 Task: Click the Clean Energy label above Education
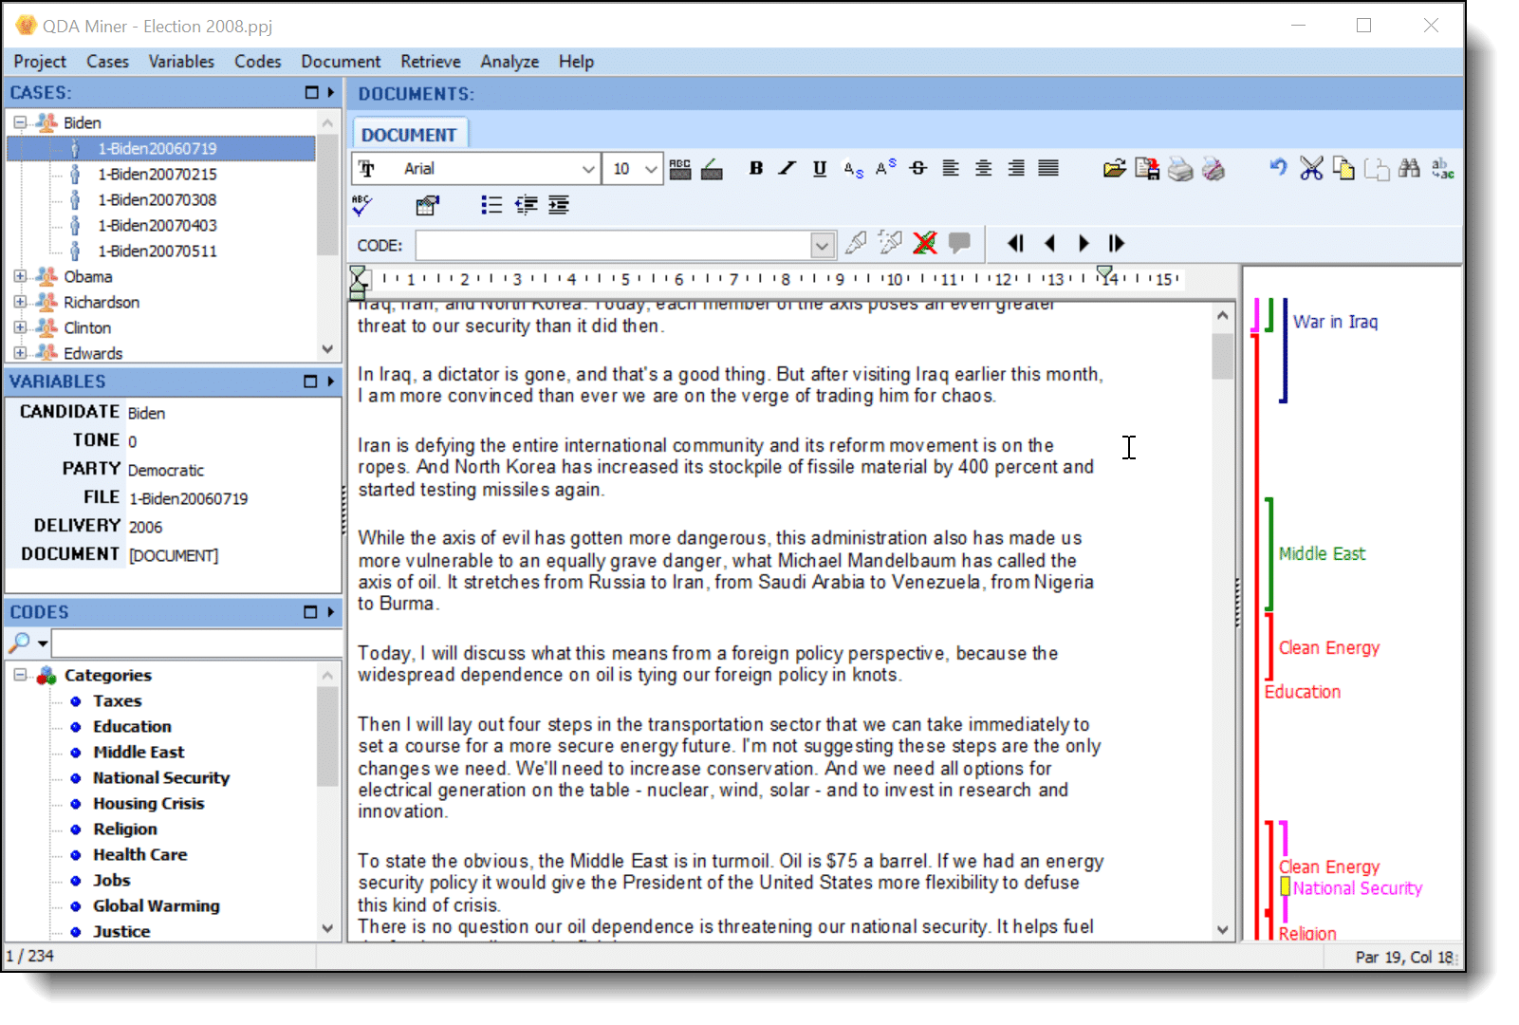[x=1329, y=647]
